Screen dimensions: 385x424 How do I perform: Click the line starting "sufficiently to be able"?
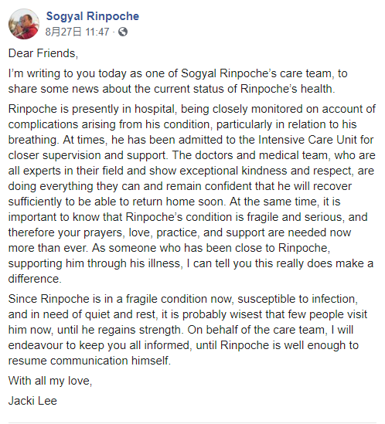coord(175,202)
